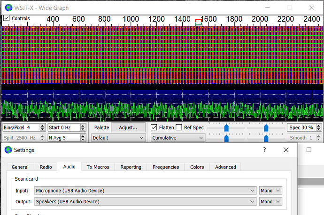Click inside the N Avg field
Image resolution: width=324 pixels, height=215 pixels.
(x=64, y=138)
